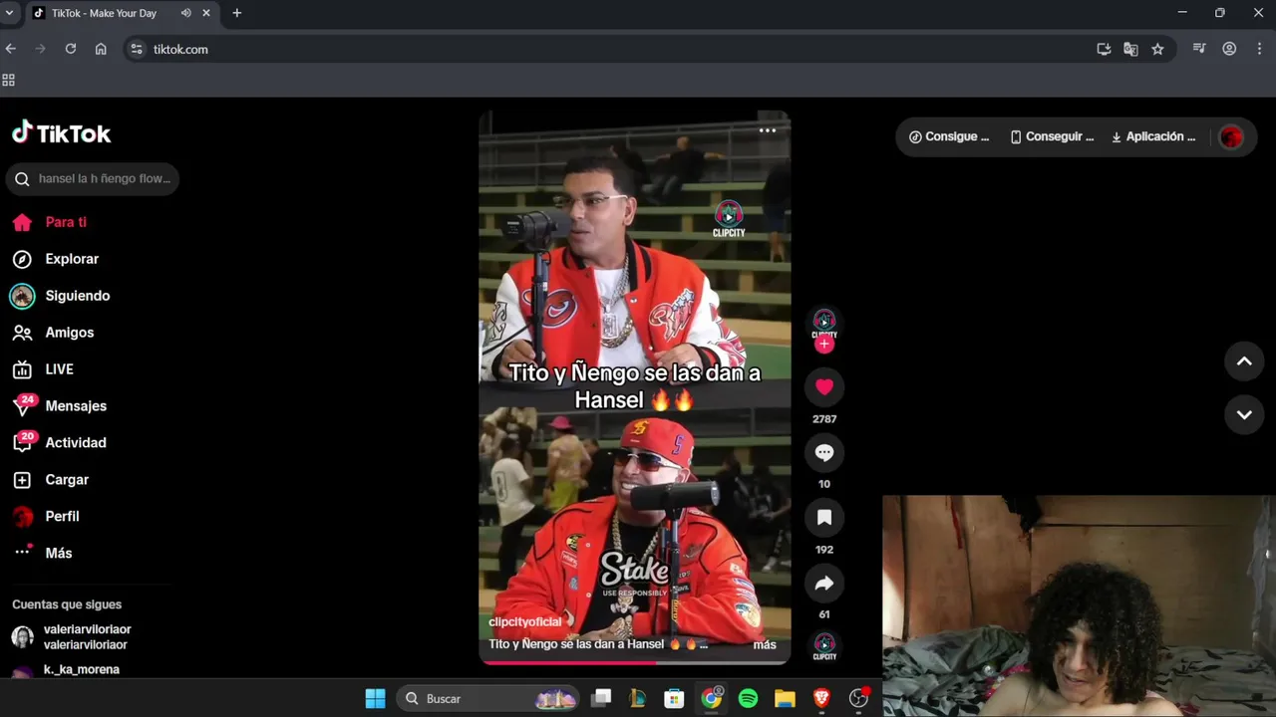Open profile avatar in top bar
The height and width of the screenshot is (717, 1276).
pos(1231,137)
